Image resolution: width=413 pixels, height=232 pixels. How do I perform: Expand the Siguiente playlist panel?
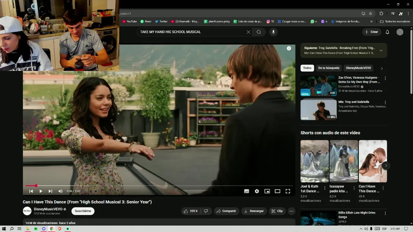[381, 50]
